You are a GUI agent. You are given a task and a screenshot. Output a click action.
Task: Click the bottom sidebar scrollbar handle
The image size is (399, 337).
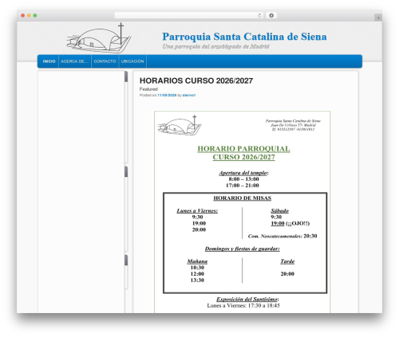[x=126, y=260]
